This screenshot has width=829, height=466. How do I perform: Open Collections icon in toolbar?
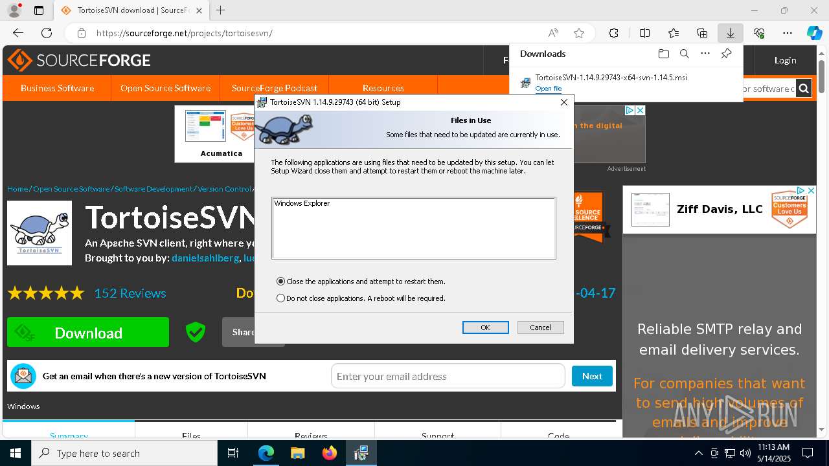(x=702, y=33)
